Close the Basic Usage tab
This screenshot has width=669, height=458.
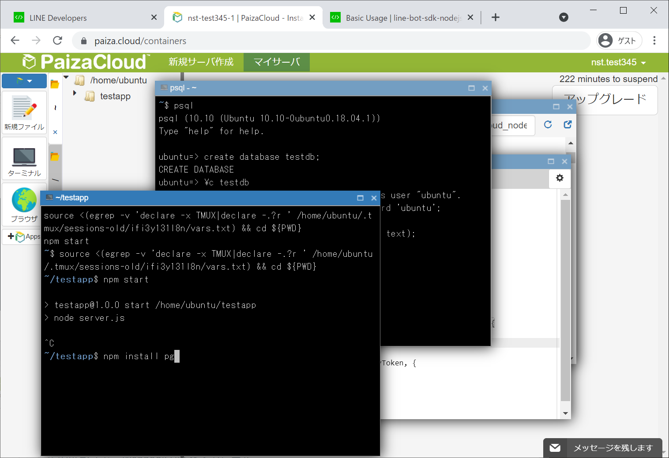[x=470, y=17]
